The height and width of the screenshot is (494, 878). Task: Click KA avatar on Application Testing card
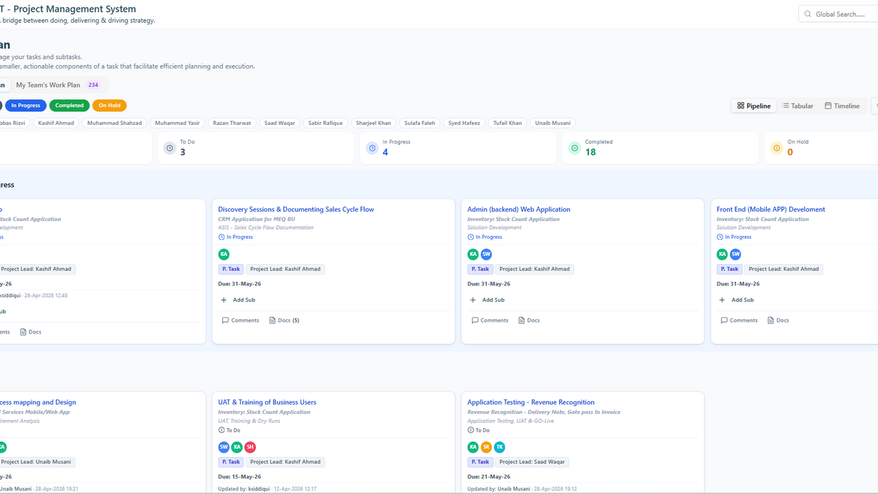click(473, 447)
